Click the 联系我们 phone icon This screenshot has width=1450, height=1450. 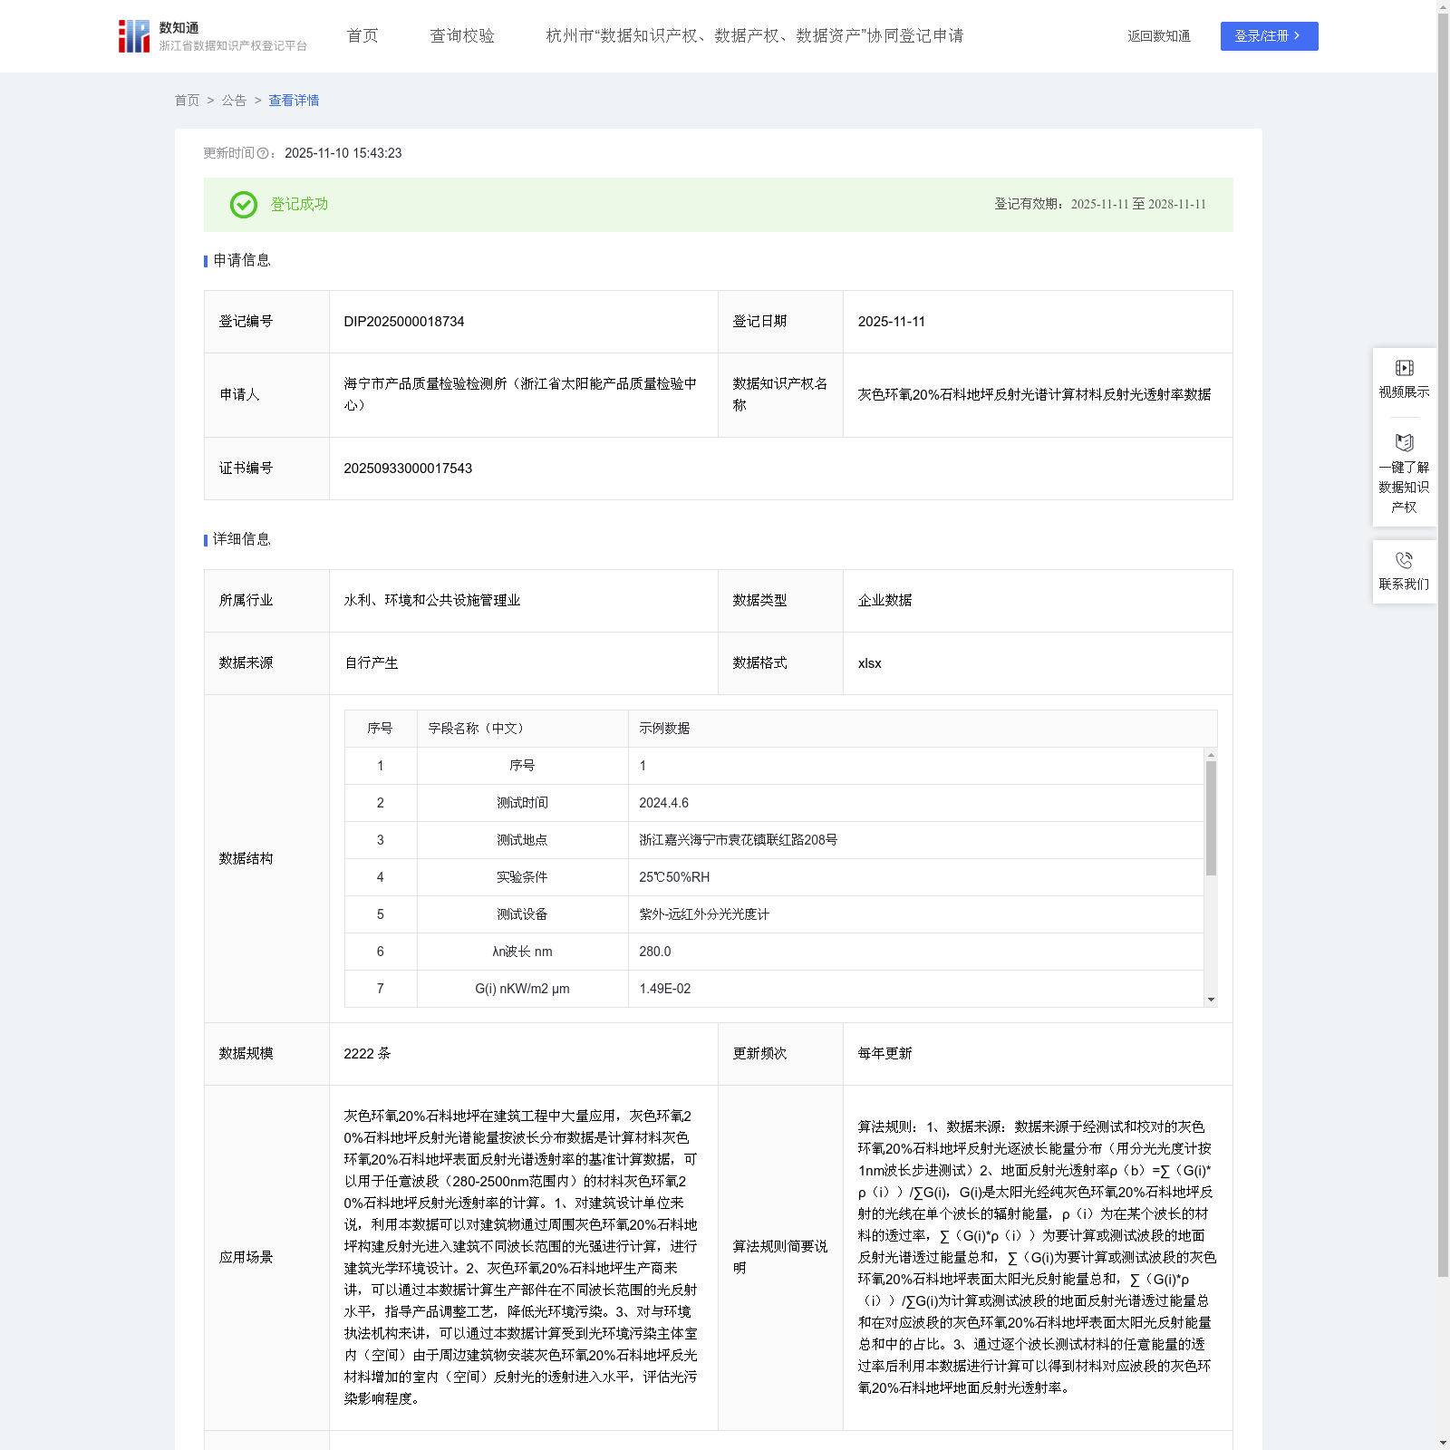point(1404,560)
